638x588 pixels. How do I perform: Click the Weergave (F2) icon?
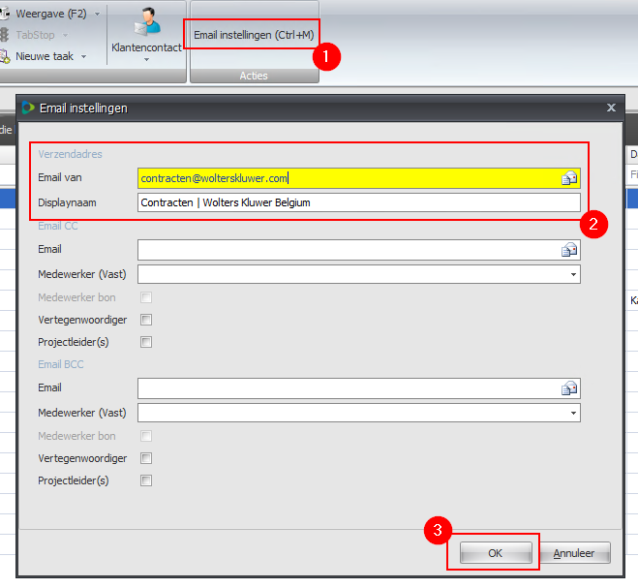coord(5,14)
